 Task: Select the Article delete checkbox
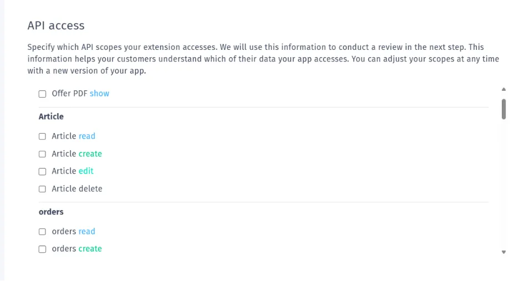[x=42, y=189]
